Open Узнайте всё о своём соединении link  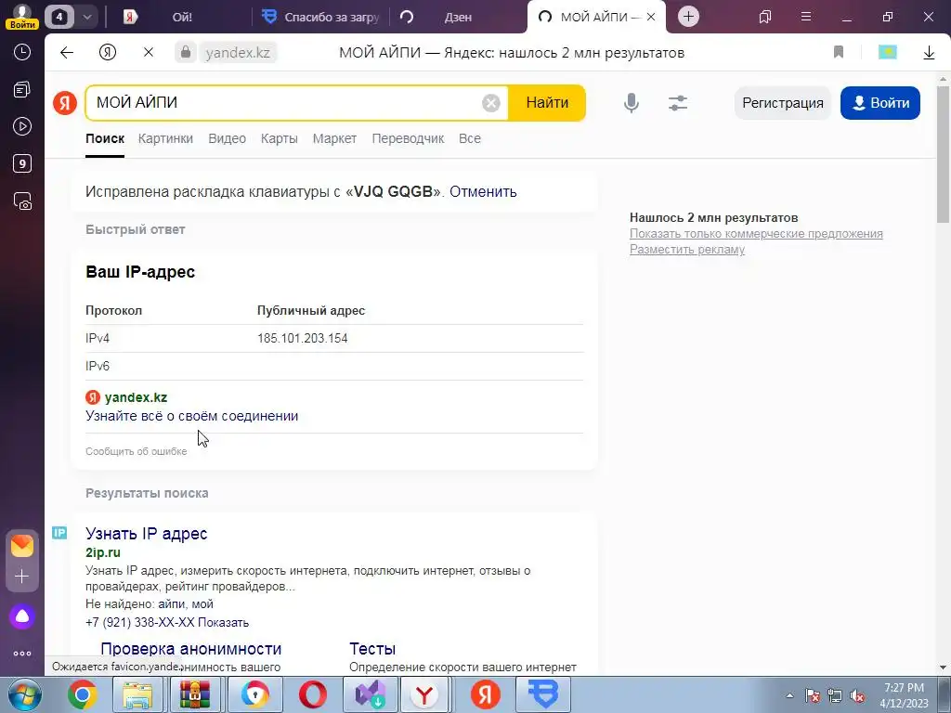point(191,416)
